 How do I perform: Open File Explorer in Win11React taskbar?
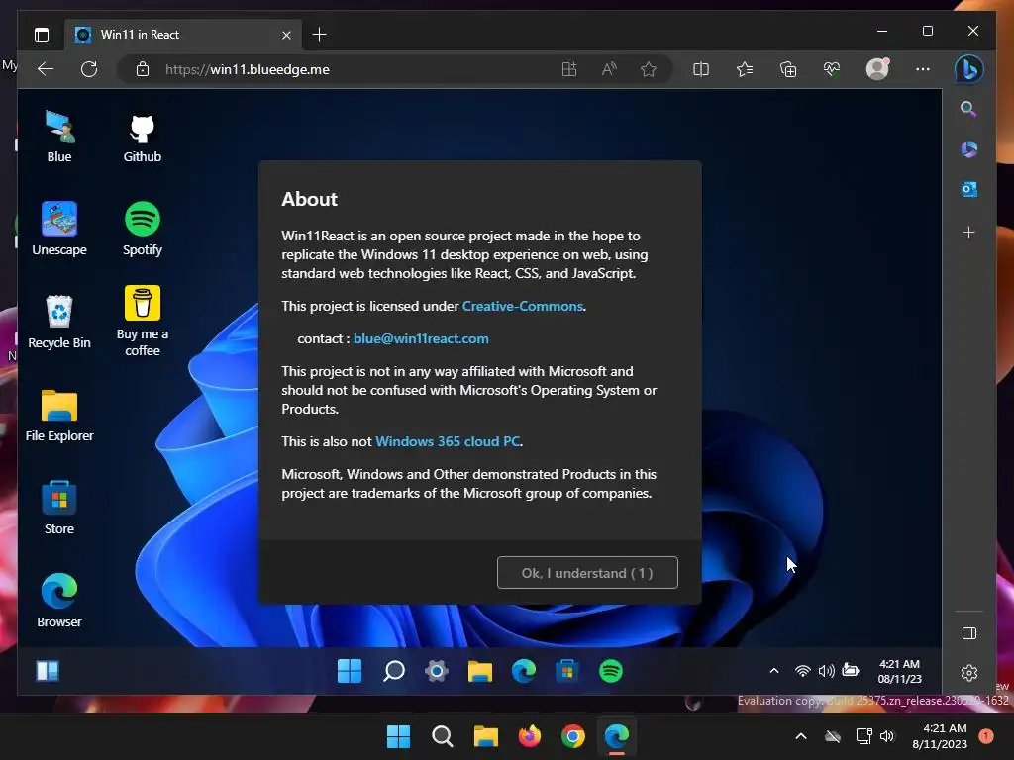tap(480, 671)
